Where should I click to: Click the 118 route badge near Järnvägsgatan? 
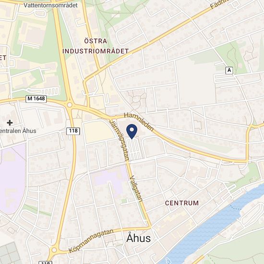[73, 131]
